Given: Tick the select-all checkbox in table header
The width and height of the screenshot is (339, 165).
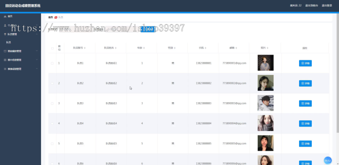Looking at the screenshot, I should click(52, 48).
